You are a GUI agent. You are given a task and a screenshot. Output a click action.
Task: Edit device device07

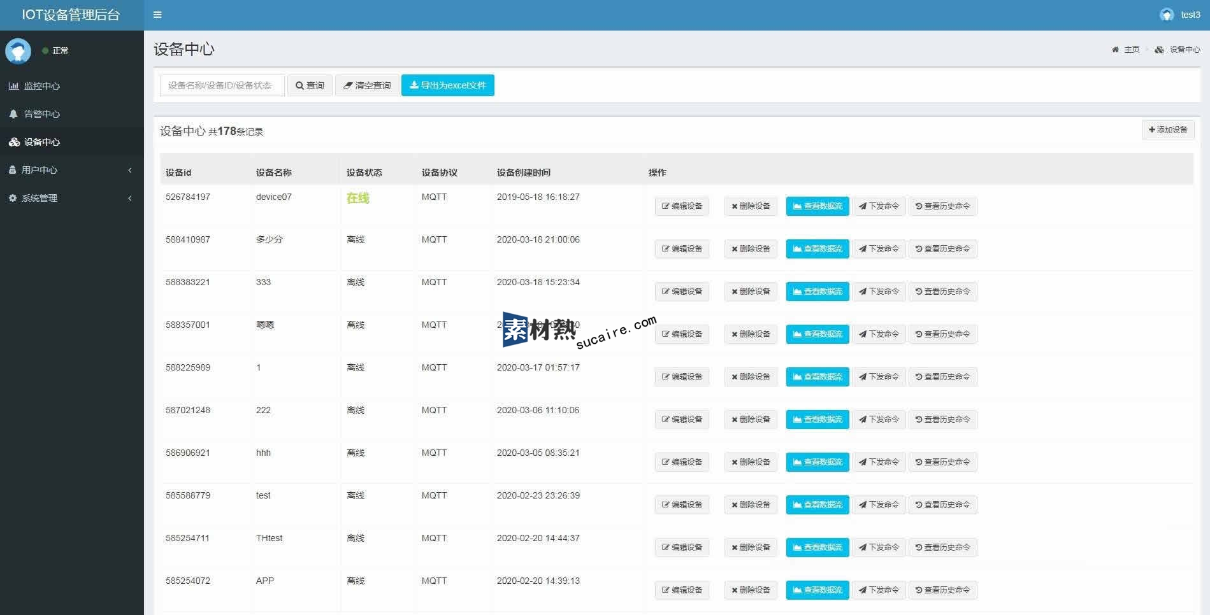coord(682,206)
